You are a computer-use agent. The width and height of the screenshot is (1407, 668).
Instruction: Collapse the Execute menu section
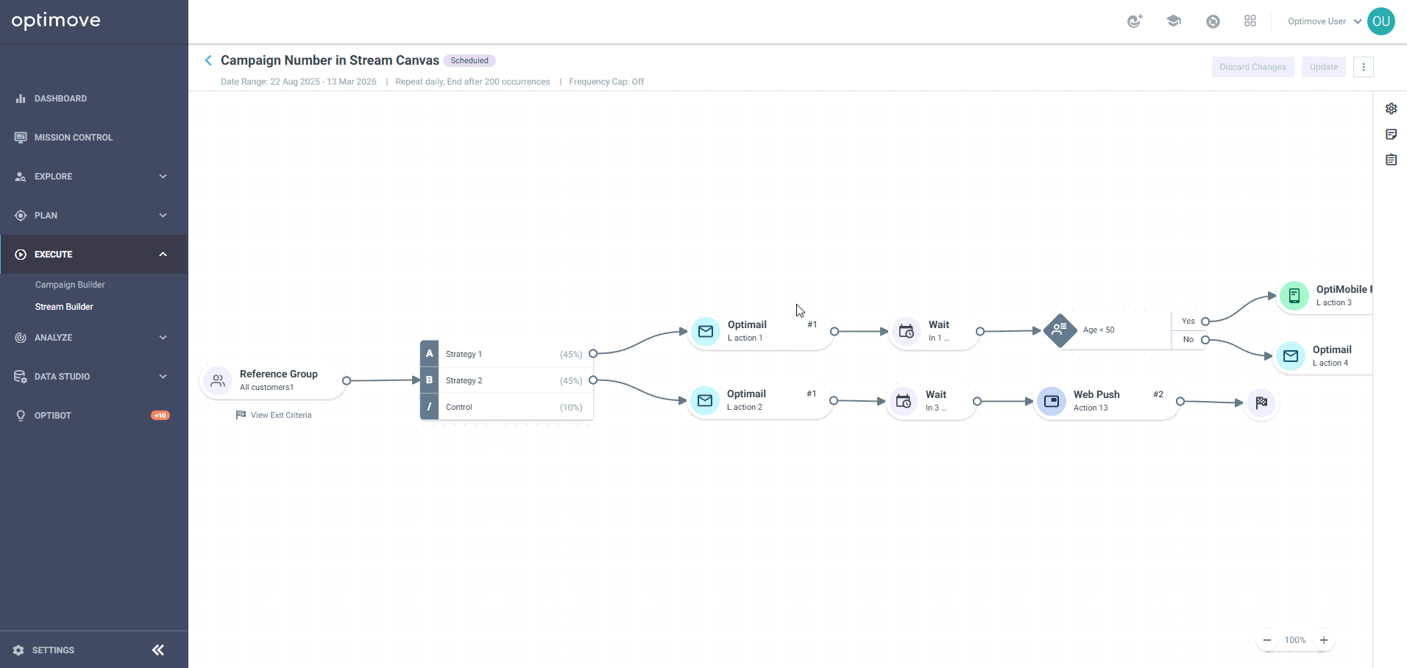click(x=94, y=255)
